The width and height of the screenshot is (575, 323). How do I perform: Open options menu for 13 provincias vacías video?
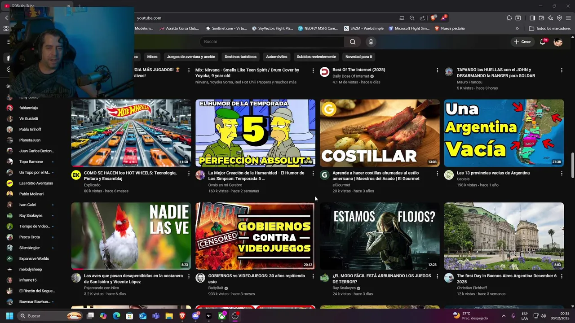562,173
